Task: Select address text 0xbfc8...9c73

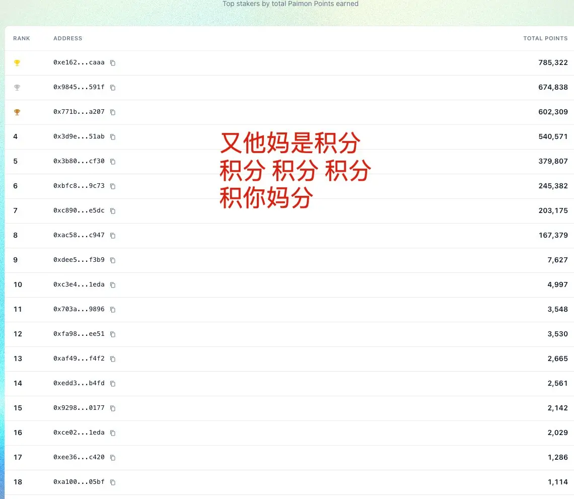Action: pyautogui.click(x=79, y=186)
